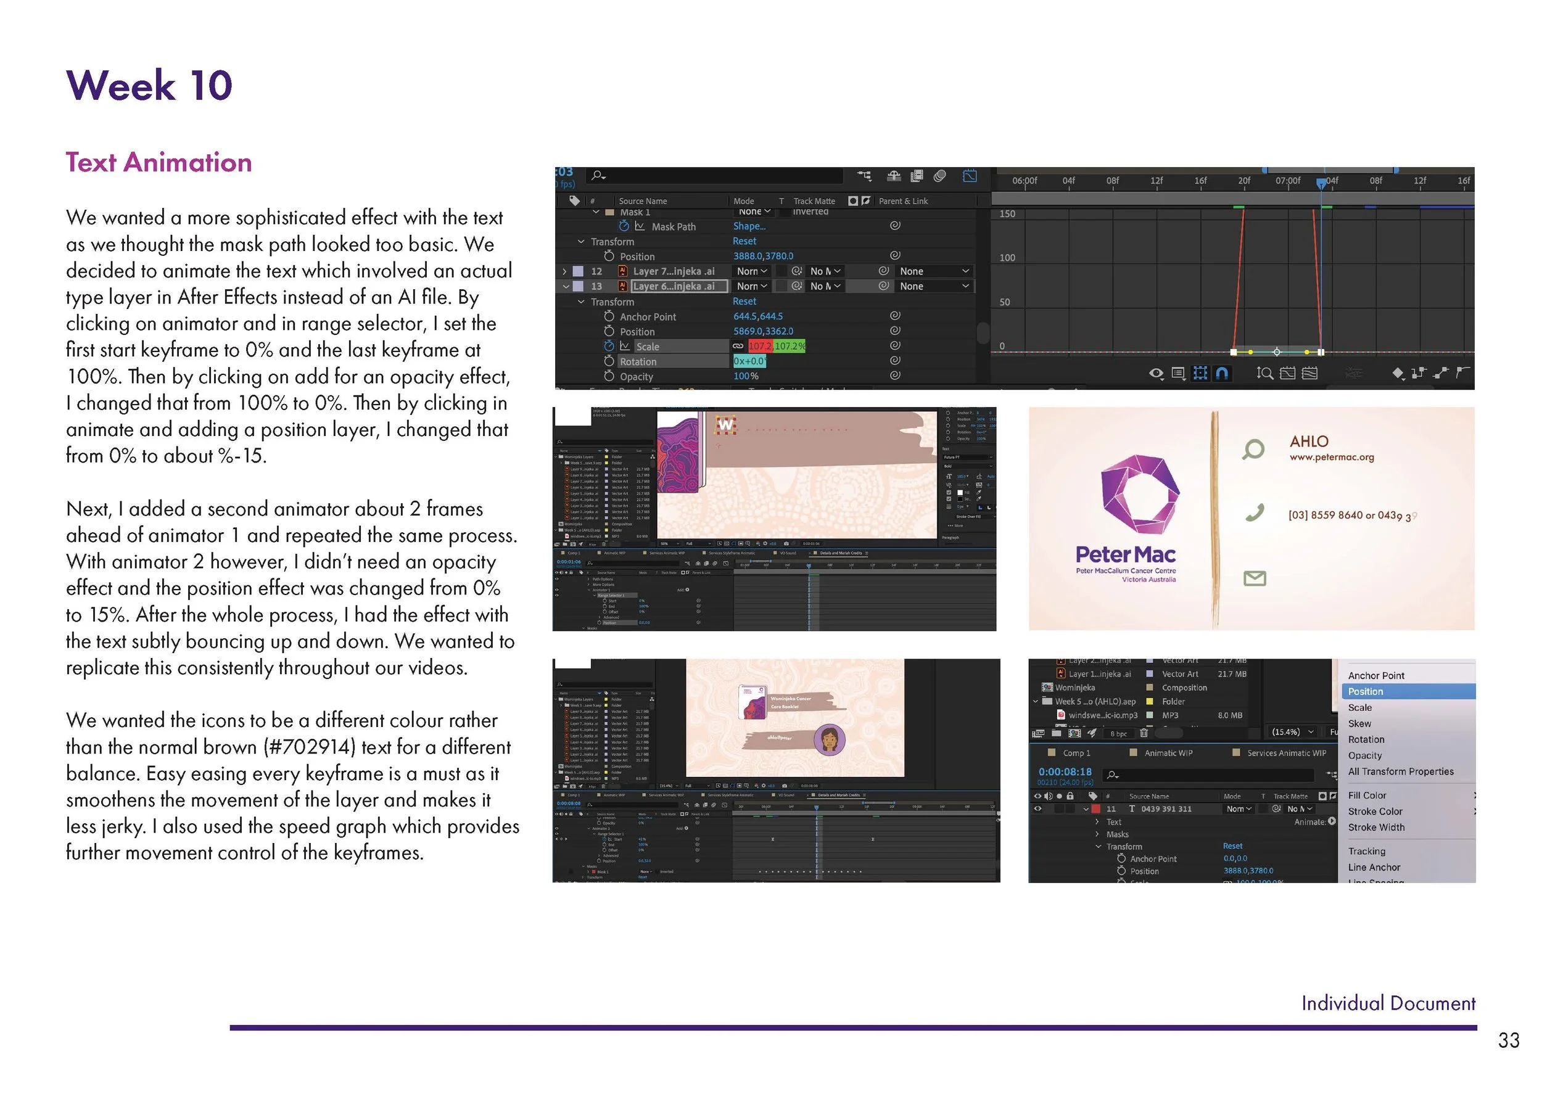Screen dimensions: 1542x1094
Task: Click the Scale constrain proportions link icon
Action: (738, 346)
